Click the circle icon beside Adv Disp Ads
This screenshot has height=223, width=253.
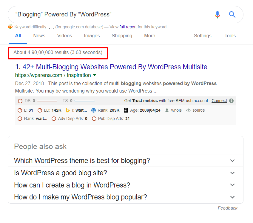point(54,119)
